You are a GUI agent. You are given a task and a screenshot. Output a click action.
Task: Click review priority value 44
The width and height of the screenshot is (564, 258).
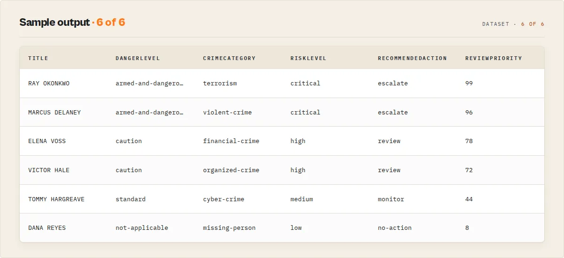tap(469, 199)
